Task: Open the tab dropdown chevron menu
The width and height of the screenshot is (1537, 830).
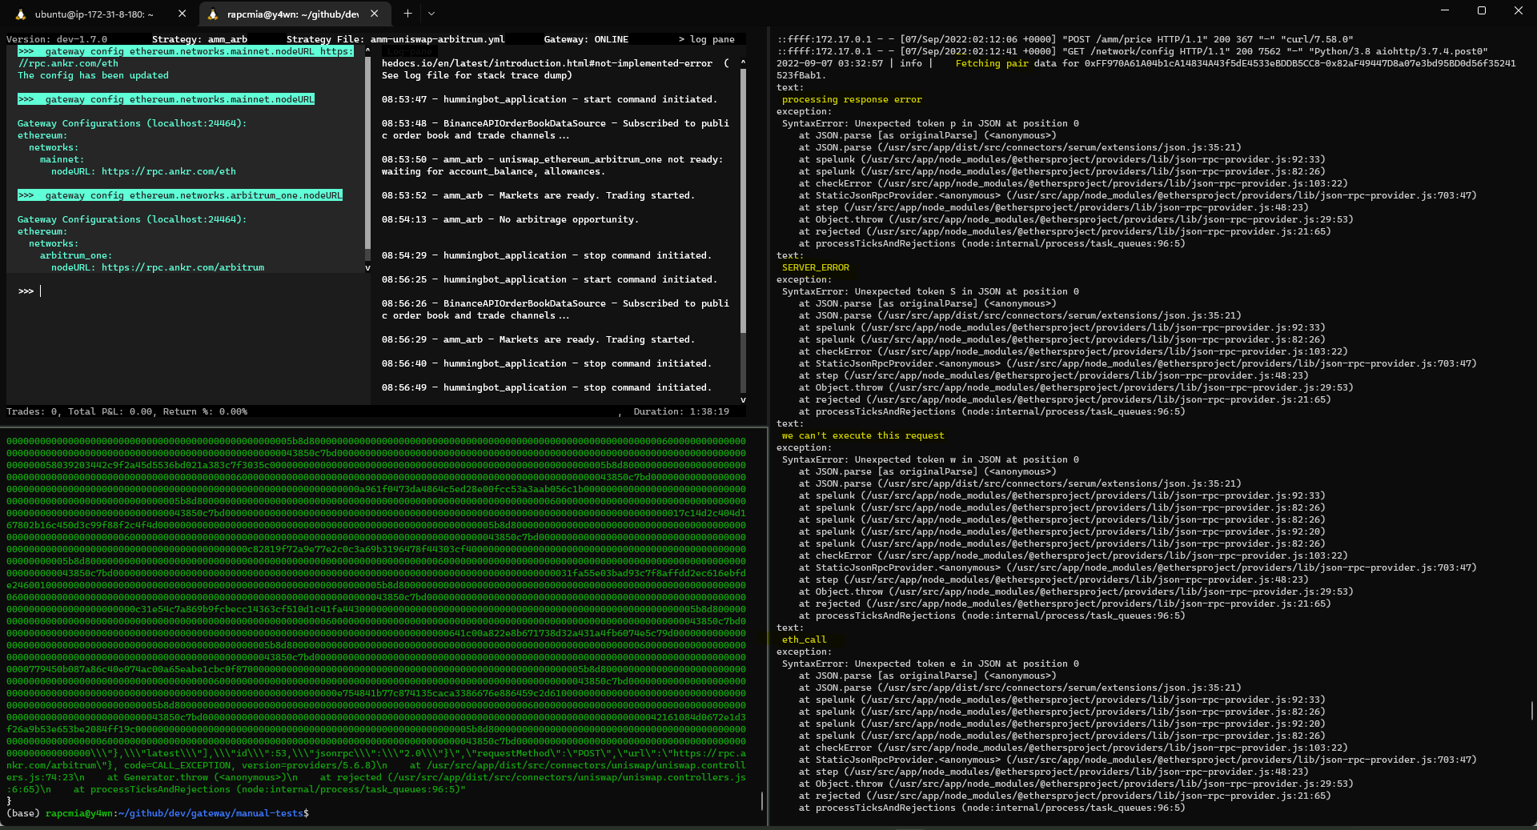Action: 431,14
